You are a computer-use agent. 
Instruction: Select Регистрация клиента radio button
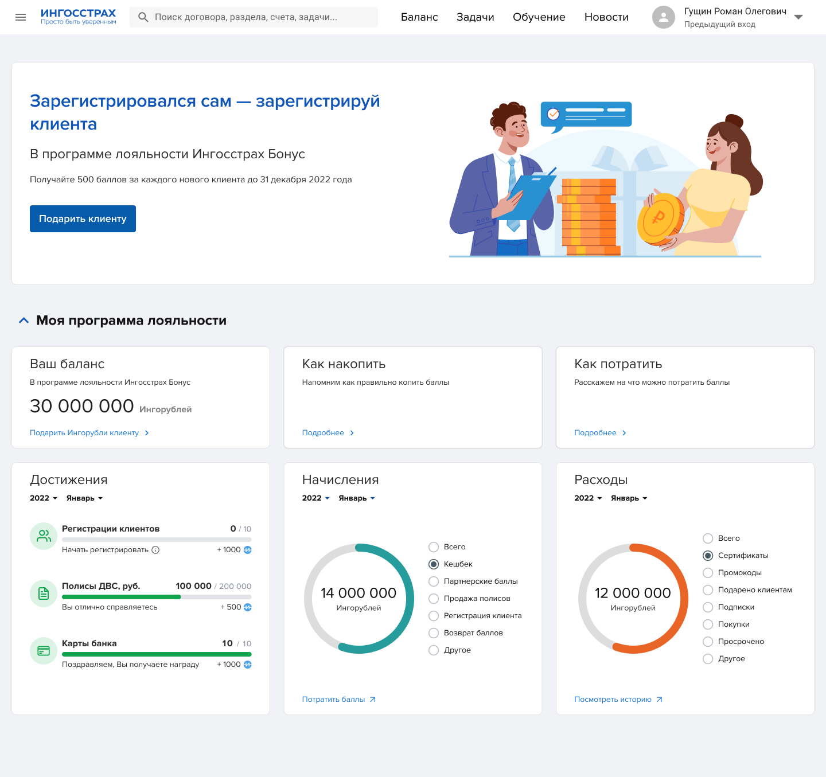(x=434, y=616)
